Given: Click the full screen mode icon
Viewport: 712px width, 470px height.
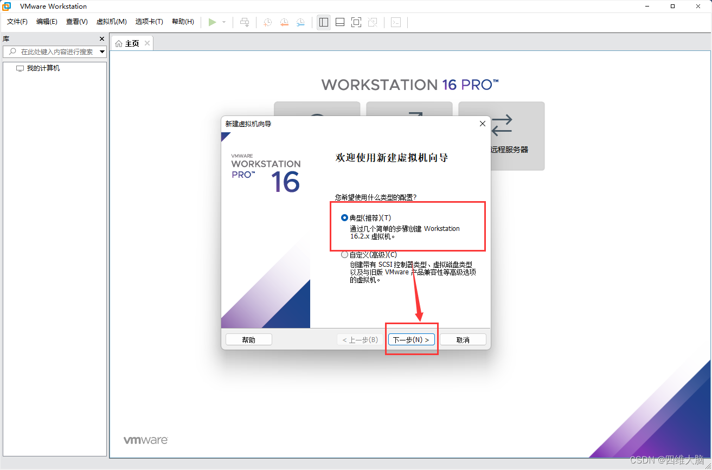Looking at the screenshot, I should pos(356,22).
